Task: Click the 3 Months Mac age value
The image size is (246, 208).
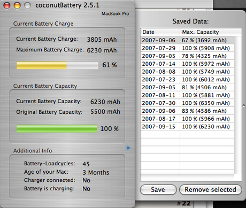Action: click(x=96, y=172)
